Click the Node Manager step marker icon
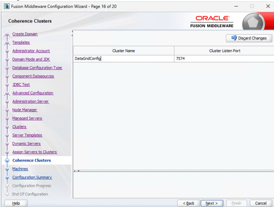This screenshot has height=207, width=274. click(7, 110)
